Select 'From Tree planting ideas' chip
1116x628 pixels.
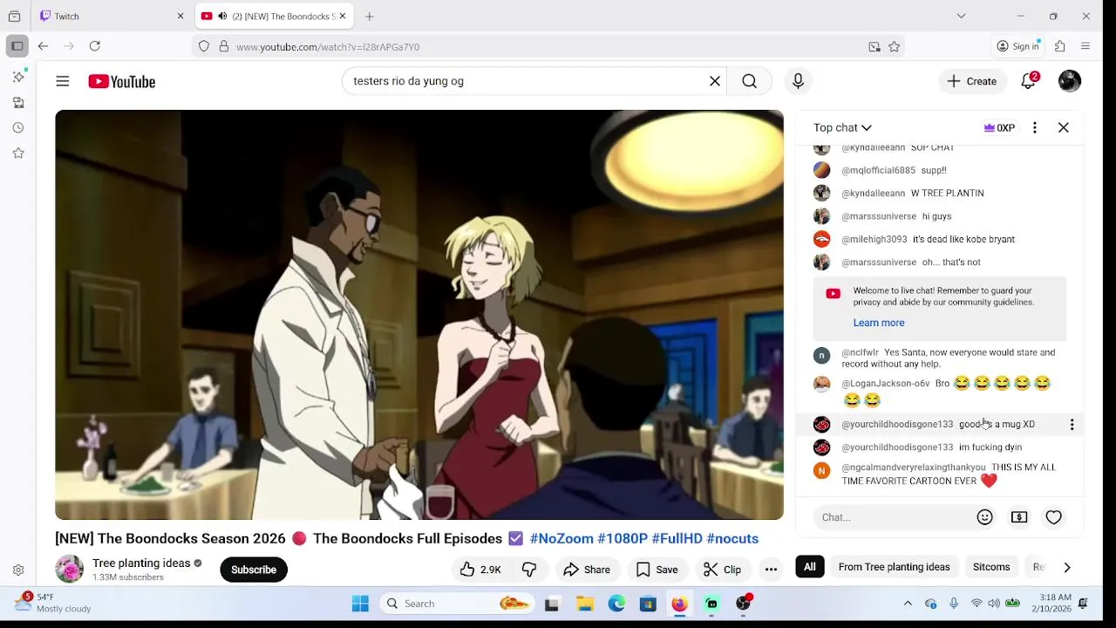[894, 567]
